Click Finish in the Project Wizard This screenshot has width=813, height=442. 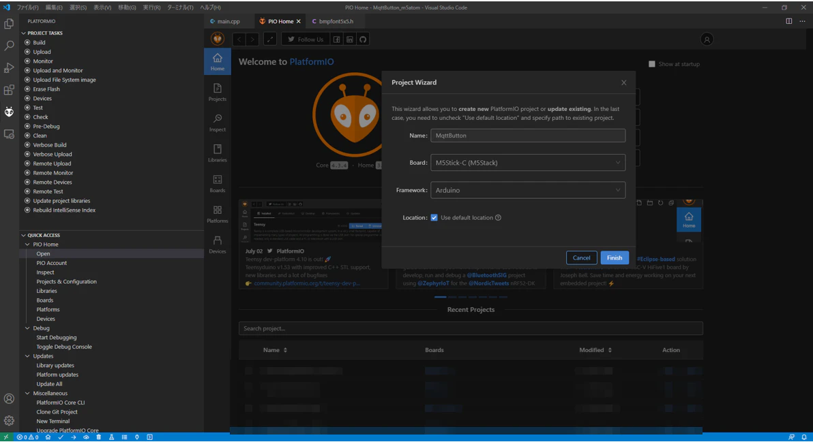[615, 257]
